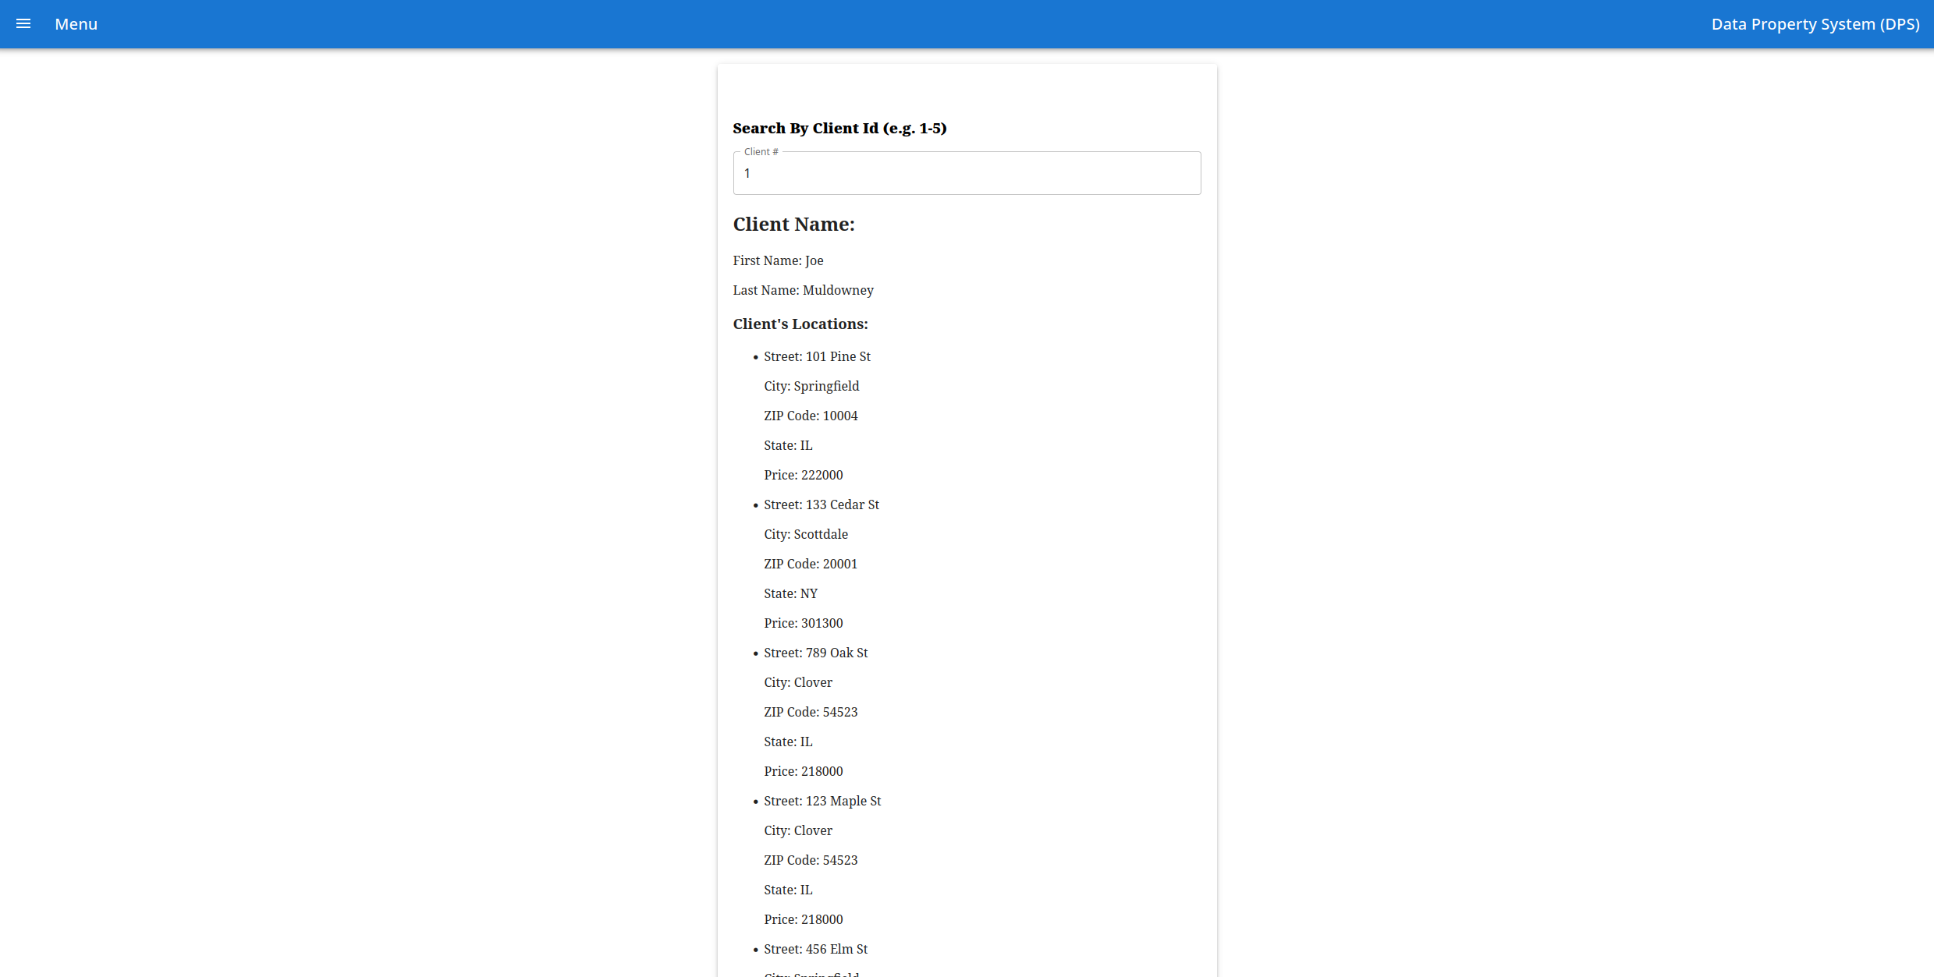Click the 456 Elm St street entry
The image size is (1934, 977).
pyautogui.click(x=815, y=949)
